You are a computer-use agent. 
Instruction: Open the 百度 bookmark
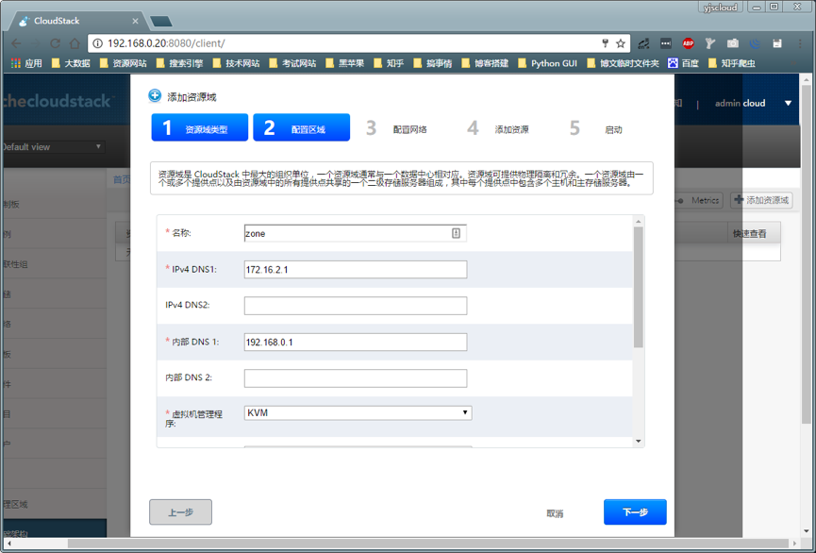(684, 63)
